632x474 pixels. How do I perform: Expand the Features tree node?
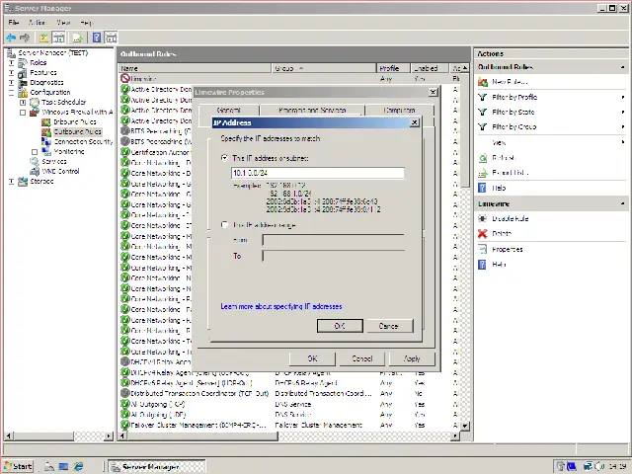(11, 73)
